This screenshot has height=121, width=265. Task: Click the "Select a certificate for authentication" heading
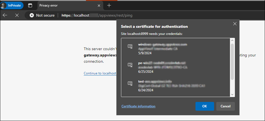coord(154,26)
